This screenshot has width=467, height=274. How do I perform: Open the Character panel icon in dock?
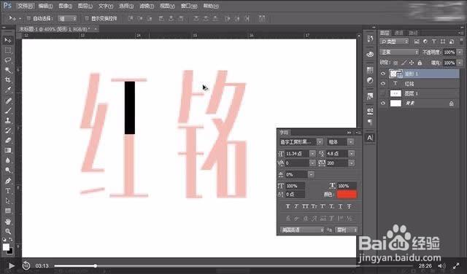370,138
